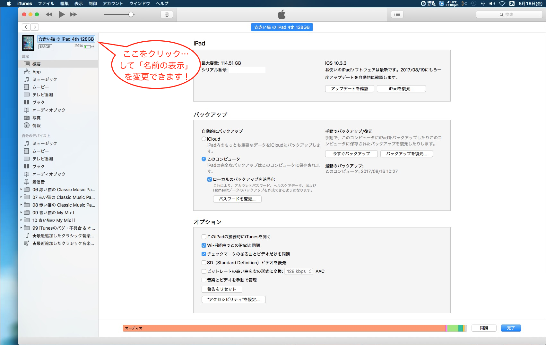Viewport: 546px width, 345px height.
Task: Toggle ローカルのバックアップを暗号化 checkbox
Action: tap(210, 179)
